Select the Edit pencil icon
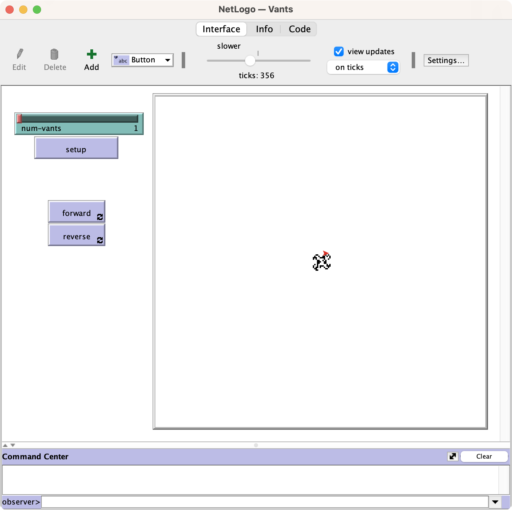The image size is (512, 510). tap(19, 54)
